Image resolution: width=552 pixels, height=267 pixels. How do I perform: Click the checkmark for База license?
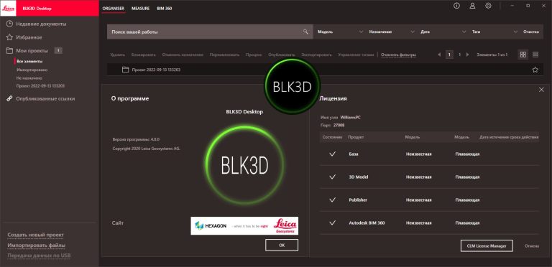click(x=332, y=154)
